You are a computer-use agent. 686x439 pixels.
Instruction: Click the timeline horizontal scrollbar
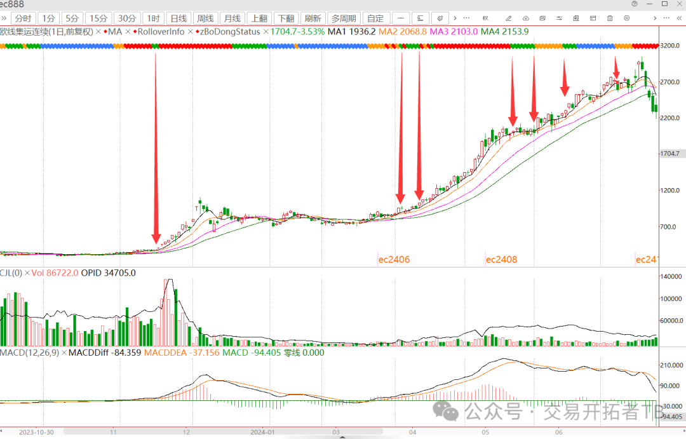point(223,431)
